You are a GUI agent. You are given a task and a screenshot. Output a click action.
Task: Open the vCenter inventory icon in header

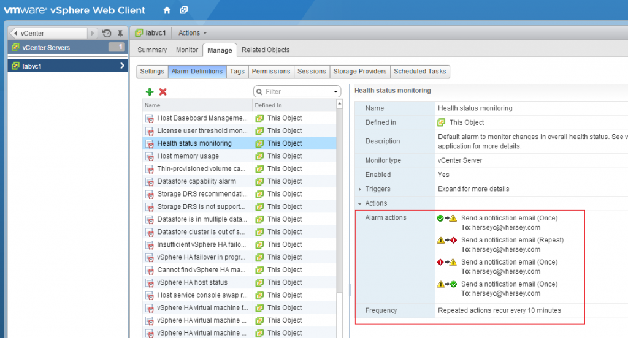[183, 10]
